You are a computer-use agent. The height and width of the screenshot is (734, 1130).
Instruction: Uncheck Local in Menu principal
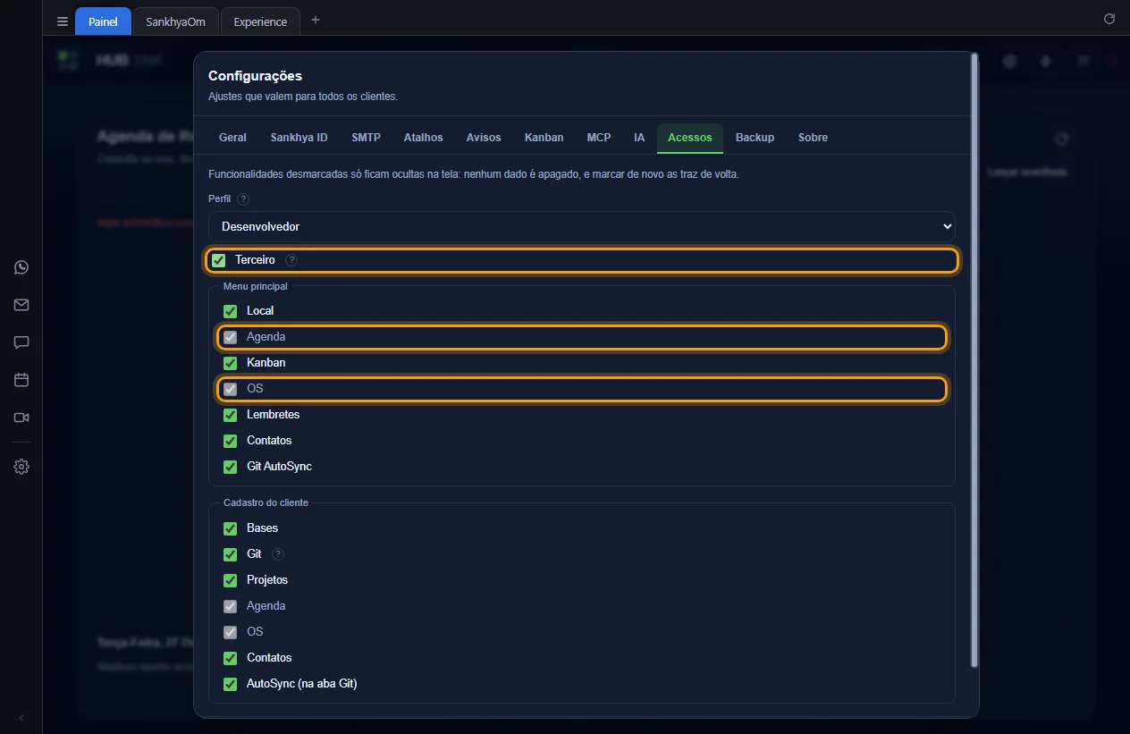click(x=230, y=311)
